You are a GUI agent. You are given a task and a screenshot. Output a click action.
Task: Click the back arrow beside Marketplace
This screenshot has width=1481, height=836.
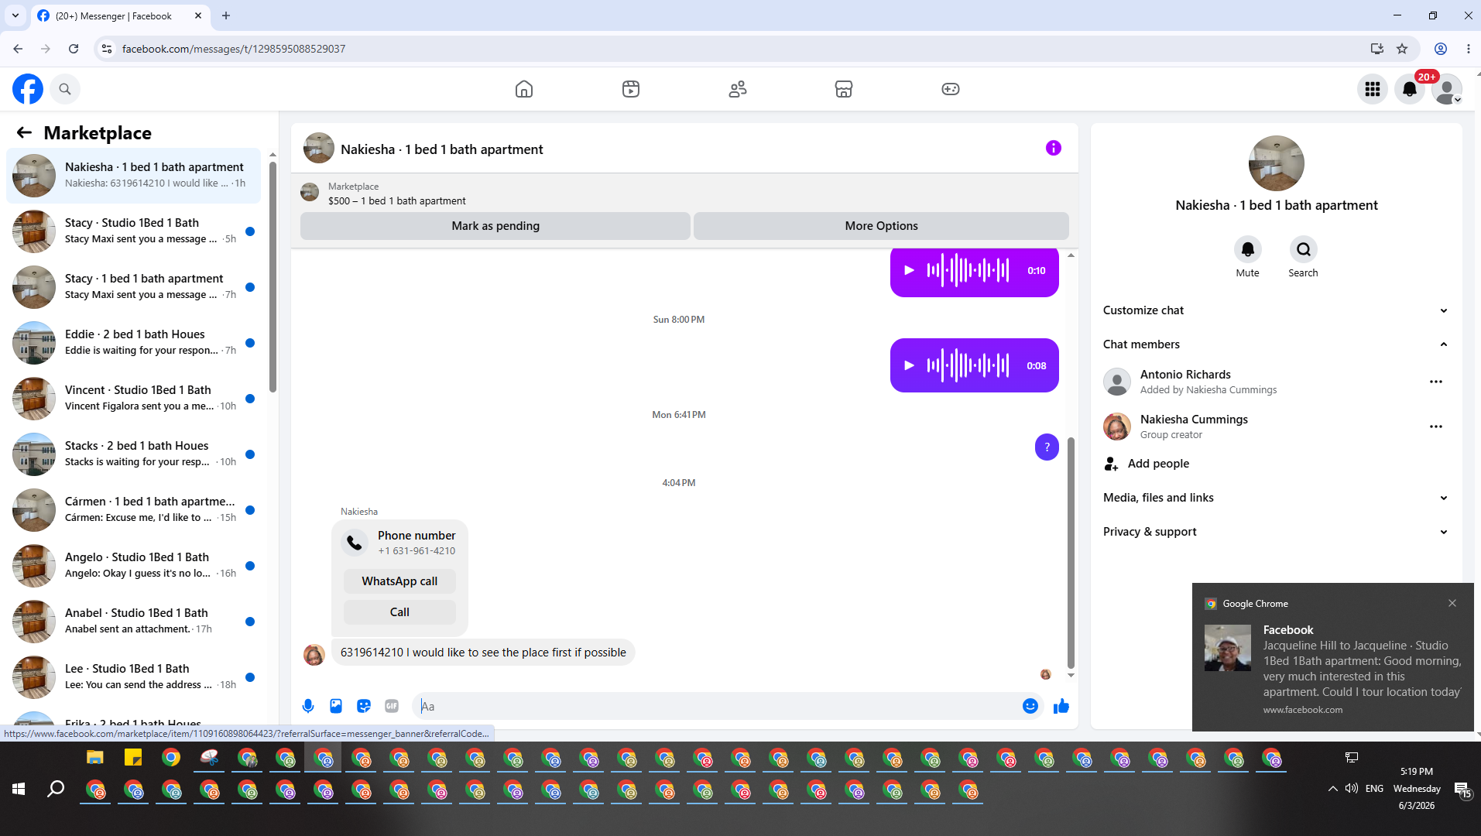[x=25, y=132]
